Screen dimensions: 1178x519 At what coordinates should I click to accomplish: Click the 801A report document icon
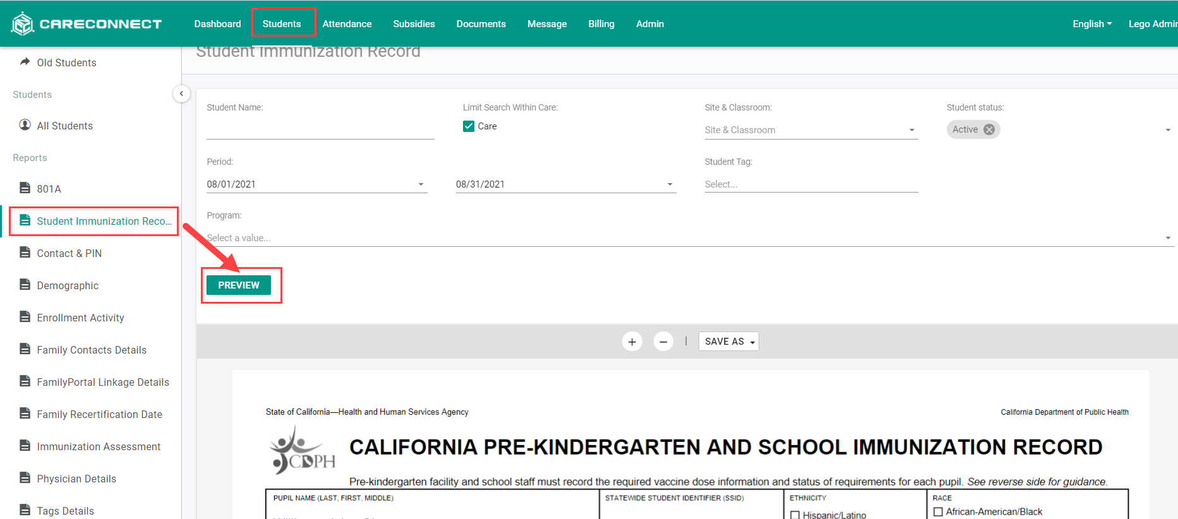[25, 188]
